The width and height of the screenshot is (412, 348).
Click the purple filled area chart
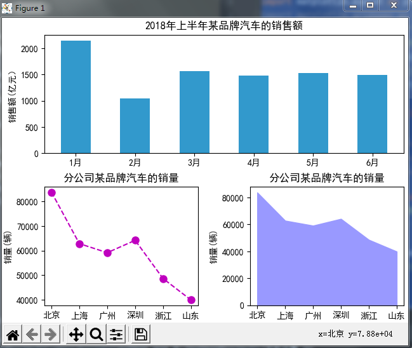point(317,267)
